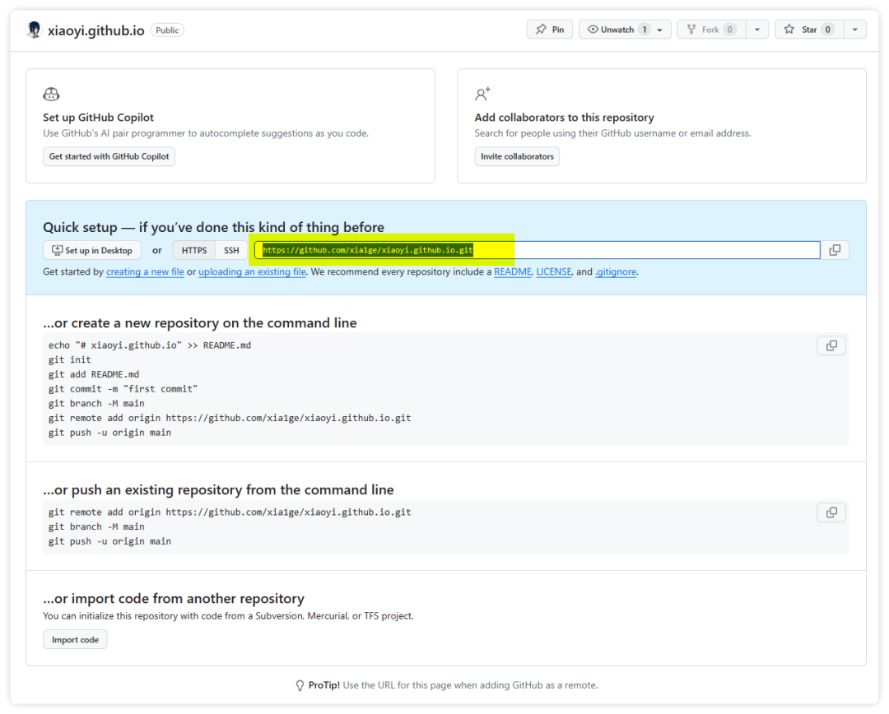The width and height of the screenshot is (889, 714).
Task: Click the repository URL input field
Action: pos(642,250)
